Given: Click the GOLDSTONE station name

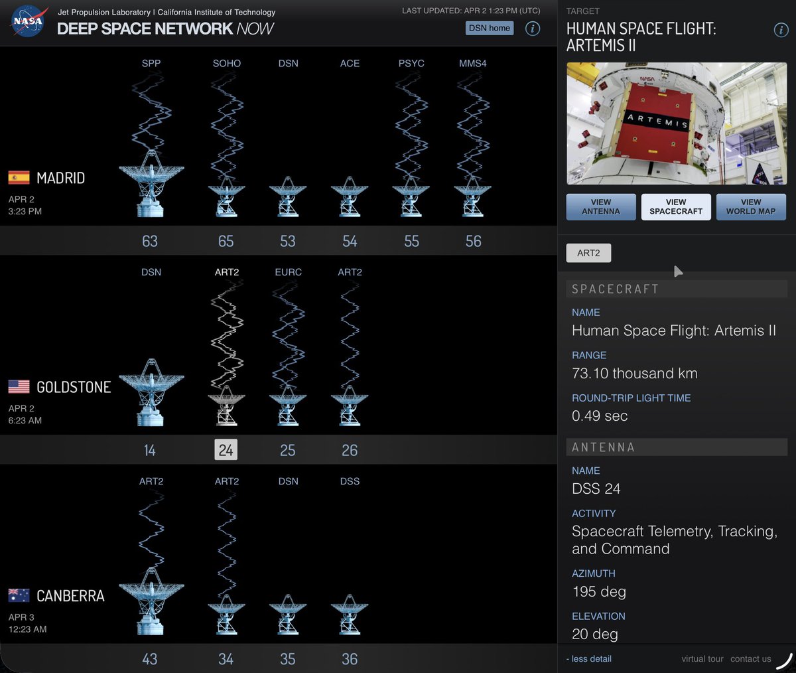Looking at the screenshot, I should (x=74, y=387).
